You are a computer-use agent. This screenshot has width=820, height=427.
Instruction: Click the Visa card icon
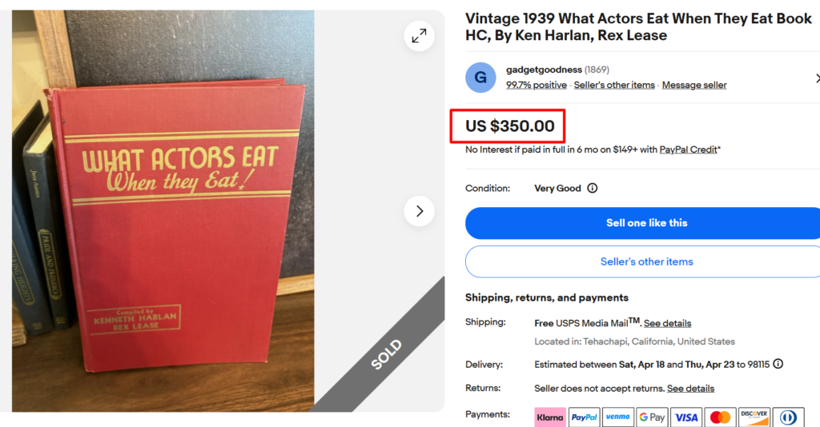(686, 417)
